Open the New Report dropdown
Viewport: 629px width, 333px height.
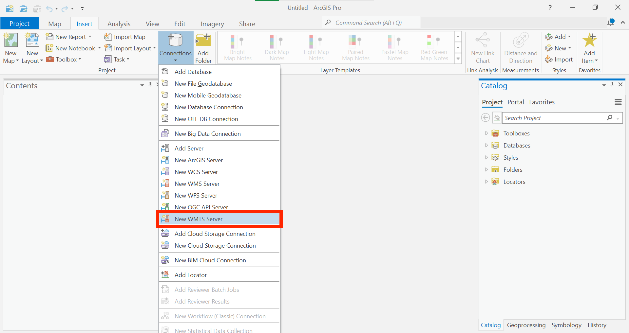[x=90, y=37]
